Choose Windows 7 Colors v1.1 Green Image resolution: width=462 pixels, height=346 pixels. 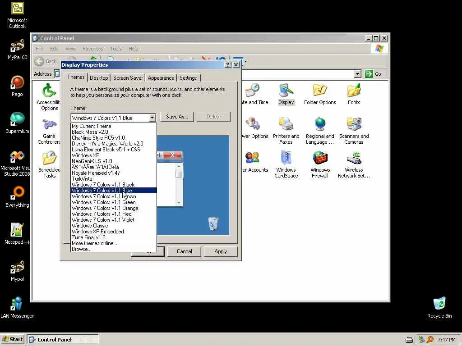click(114, 202)
